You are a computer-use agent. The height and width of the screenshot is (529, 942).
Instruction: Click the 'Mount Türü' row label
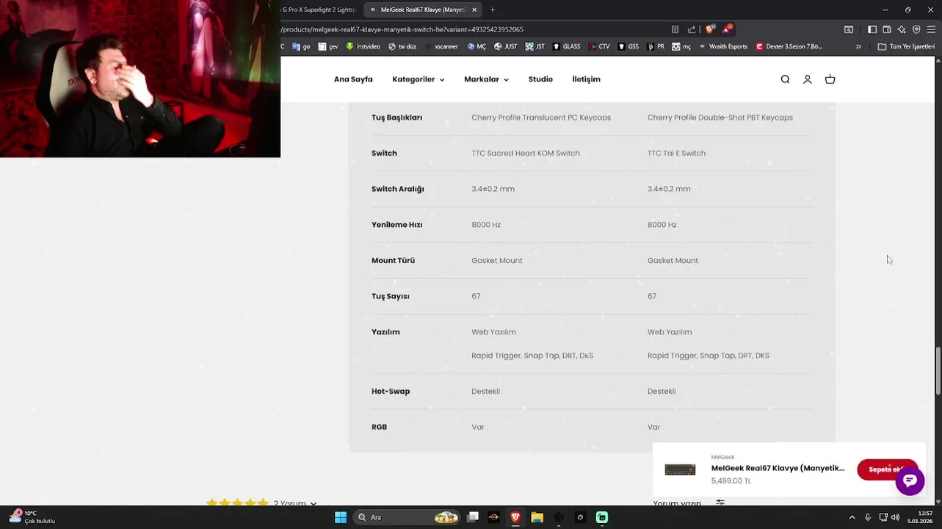tap(393, 260)
